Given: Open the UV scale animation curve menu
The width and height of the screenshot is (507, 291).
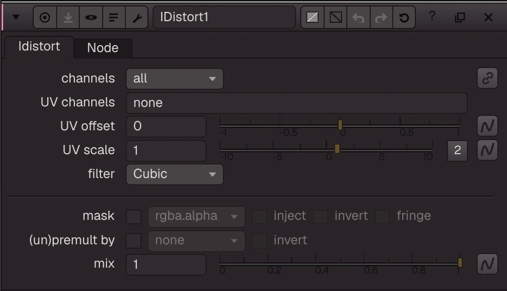Looking at the screenshot, I should [x=487, y=150].
